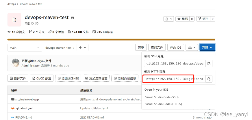Viewport: 252px width, 120px height.
Task: Click the GitLab fox icon of .gitlab-ci.yml
Action: point(13,108)
